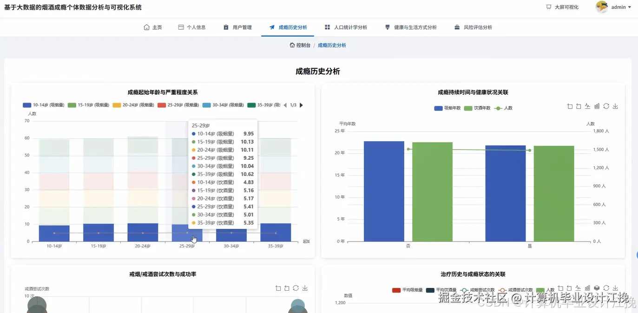Toggle 25-29岁 (吸烟量) legend series
This screenshot has width=638, height=313.
[x=178, y=105]
